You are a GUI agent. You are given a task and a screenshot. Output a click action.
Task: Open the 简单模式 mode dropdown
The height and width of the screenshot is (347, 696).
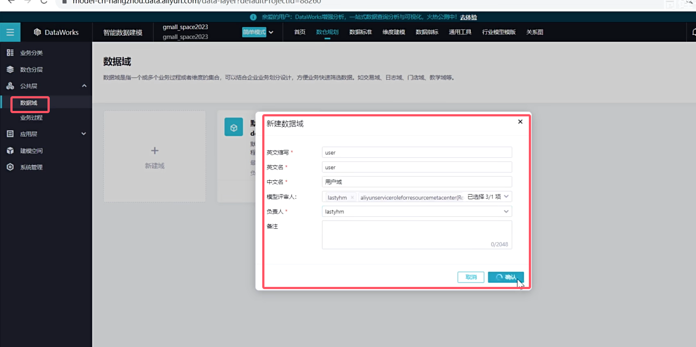pos(271,32)
